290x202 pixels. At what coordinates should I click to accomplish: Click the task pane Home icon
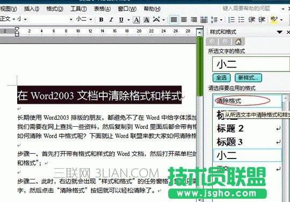point(238,42)
